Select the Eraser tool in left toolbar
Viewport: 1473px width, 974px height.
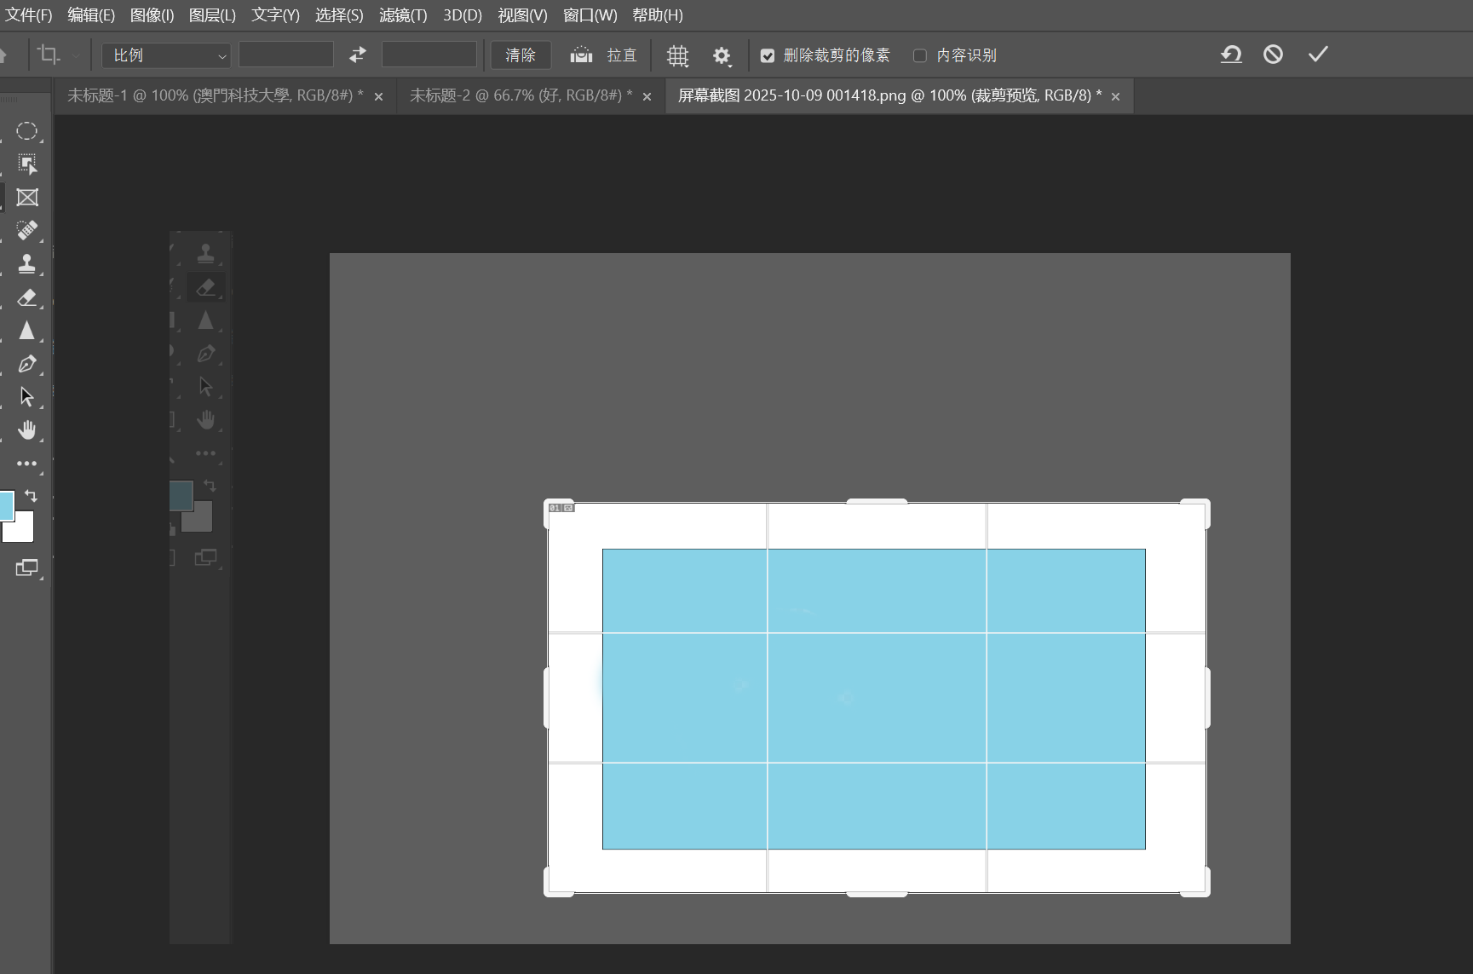click(27, 297)
